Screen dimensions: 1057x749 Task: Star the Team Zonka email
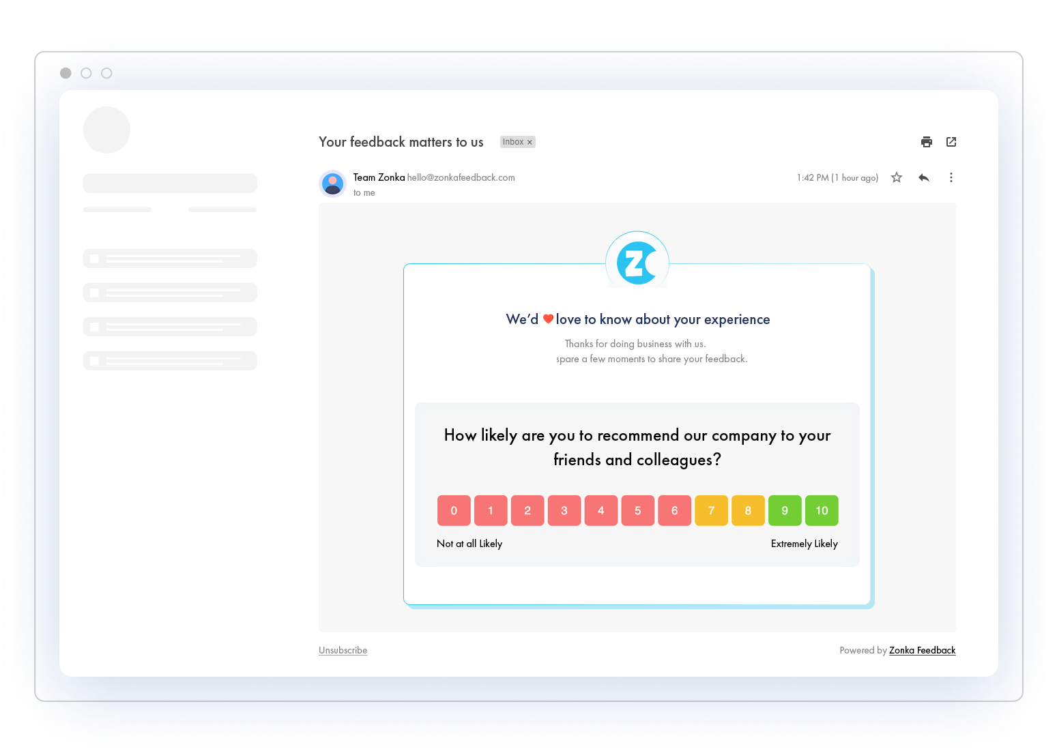pyautogui.click(x=897, y=177)
